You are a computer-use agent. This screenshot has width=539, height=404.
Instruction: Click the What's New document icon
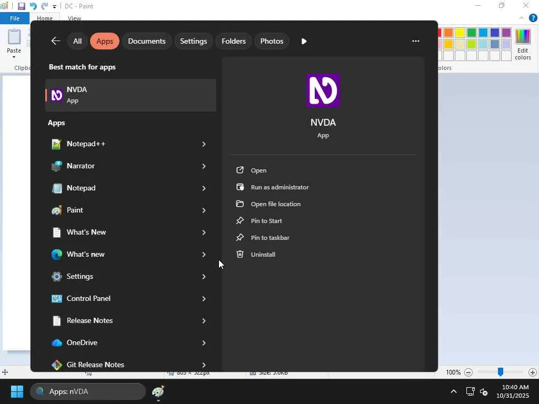(x=57, y=232)
